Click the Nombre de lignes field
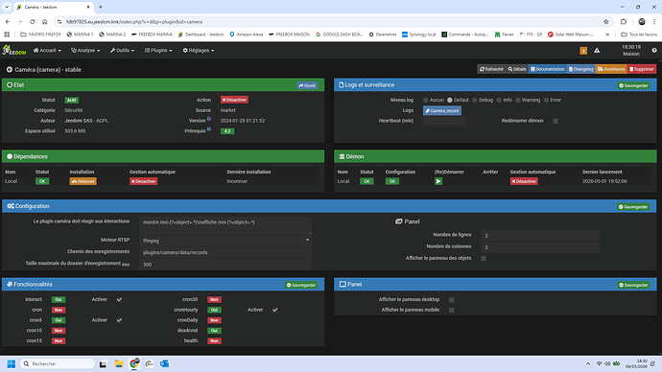 point(540,235)
